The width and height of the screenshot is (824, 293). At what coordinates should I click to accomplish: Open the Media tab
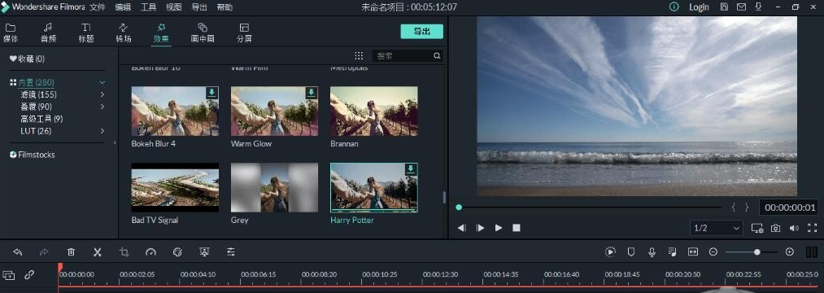click(x=11, y=33)
